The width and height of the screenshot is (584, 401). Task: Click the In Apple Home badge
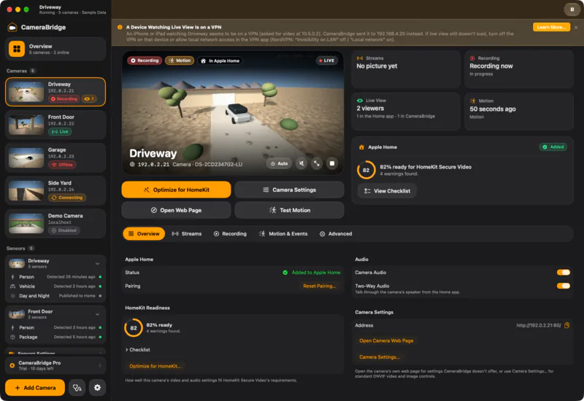[x=220, y=61]
